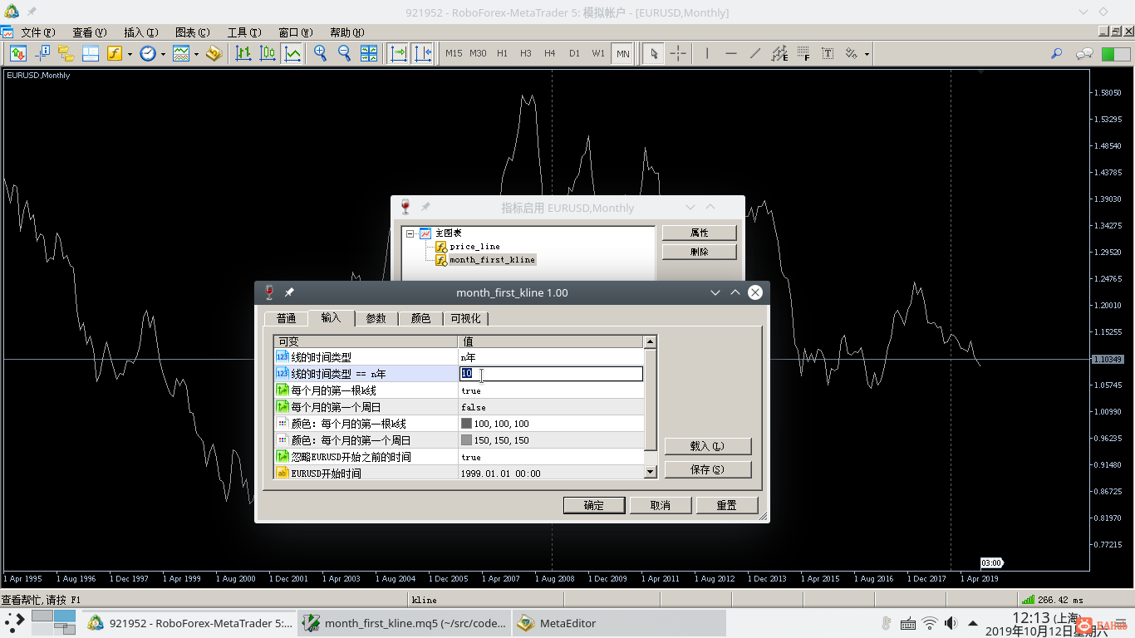Open the 工具 menu
This screenshot has height=638, width=1135.
click(x=243, y=32)
